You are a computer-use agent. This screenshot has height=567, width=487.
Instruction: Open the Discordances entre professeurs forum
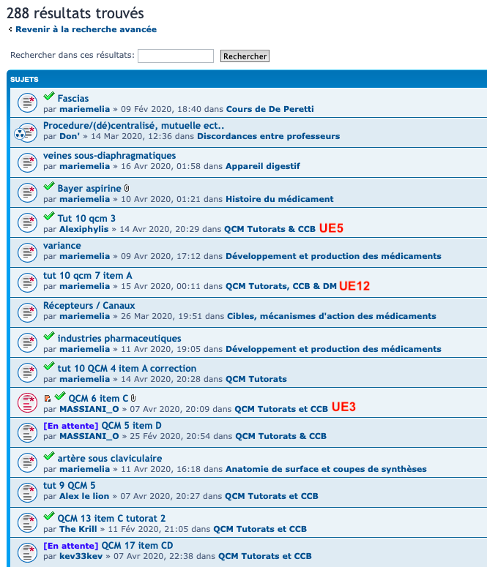(x=268, y=136)
